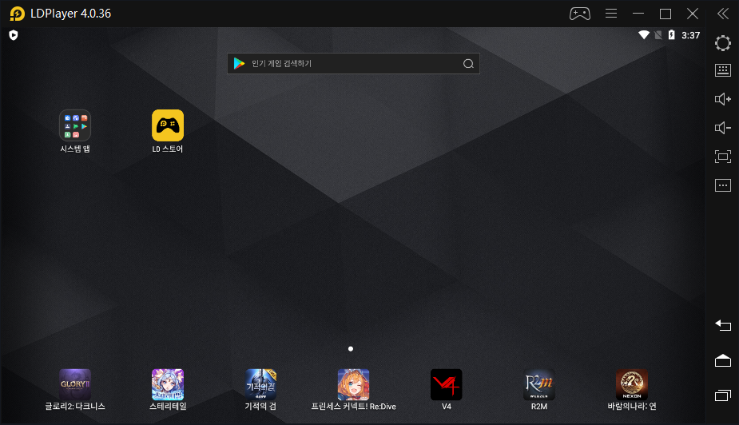Click the clock showing 3:37
Screen dimensions: 739x425
(x=690, y=35)
